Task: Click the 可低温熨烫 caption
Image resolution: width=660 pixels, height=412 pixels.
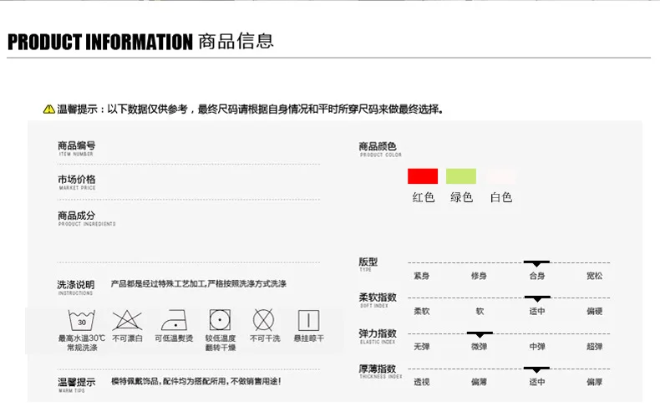Action: [174, 338]
